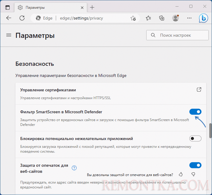This screenshot has width=212, height=195.
Task: Minimize the Edge window
Action: [177, 6]
